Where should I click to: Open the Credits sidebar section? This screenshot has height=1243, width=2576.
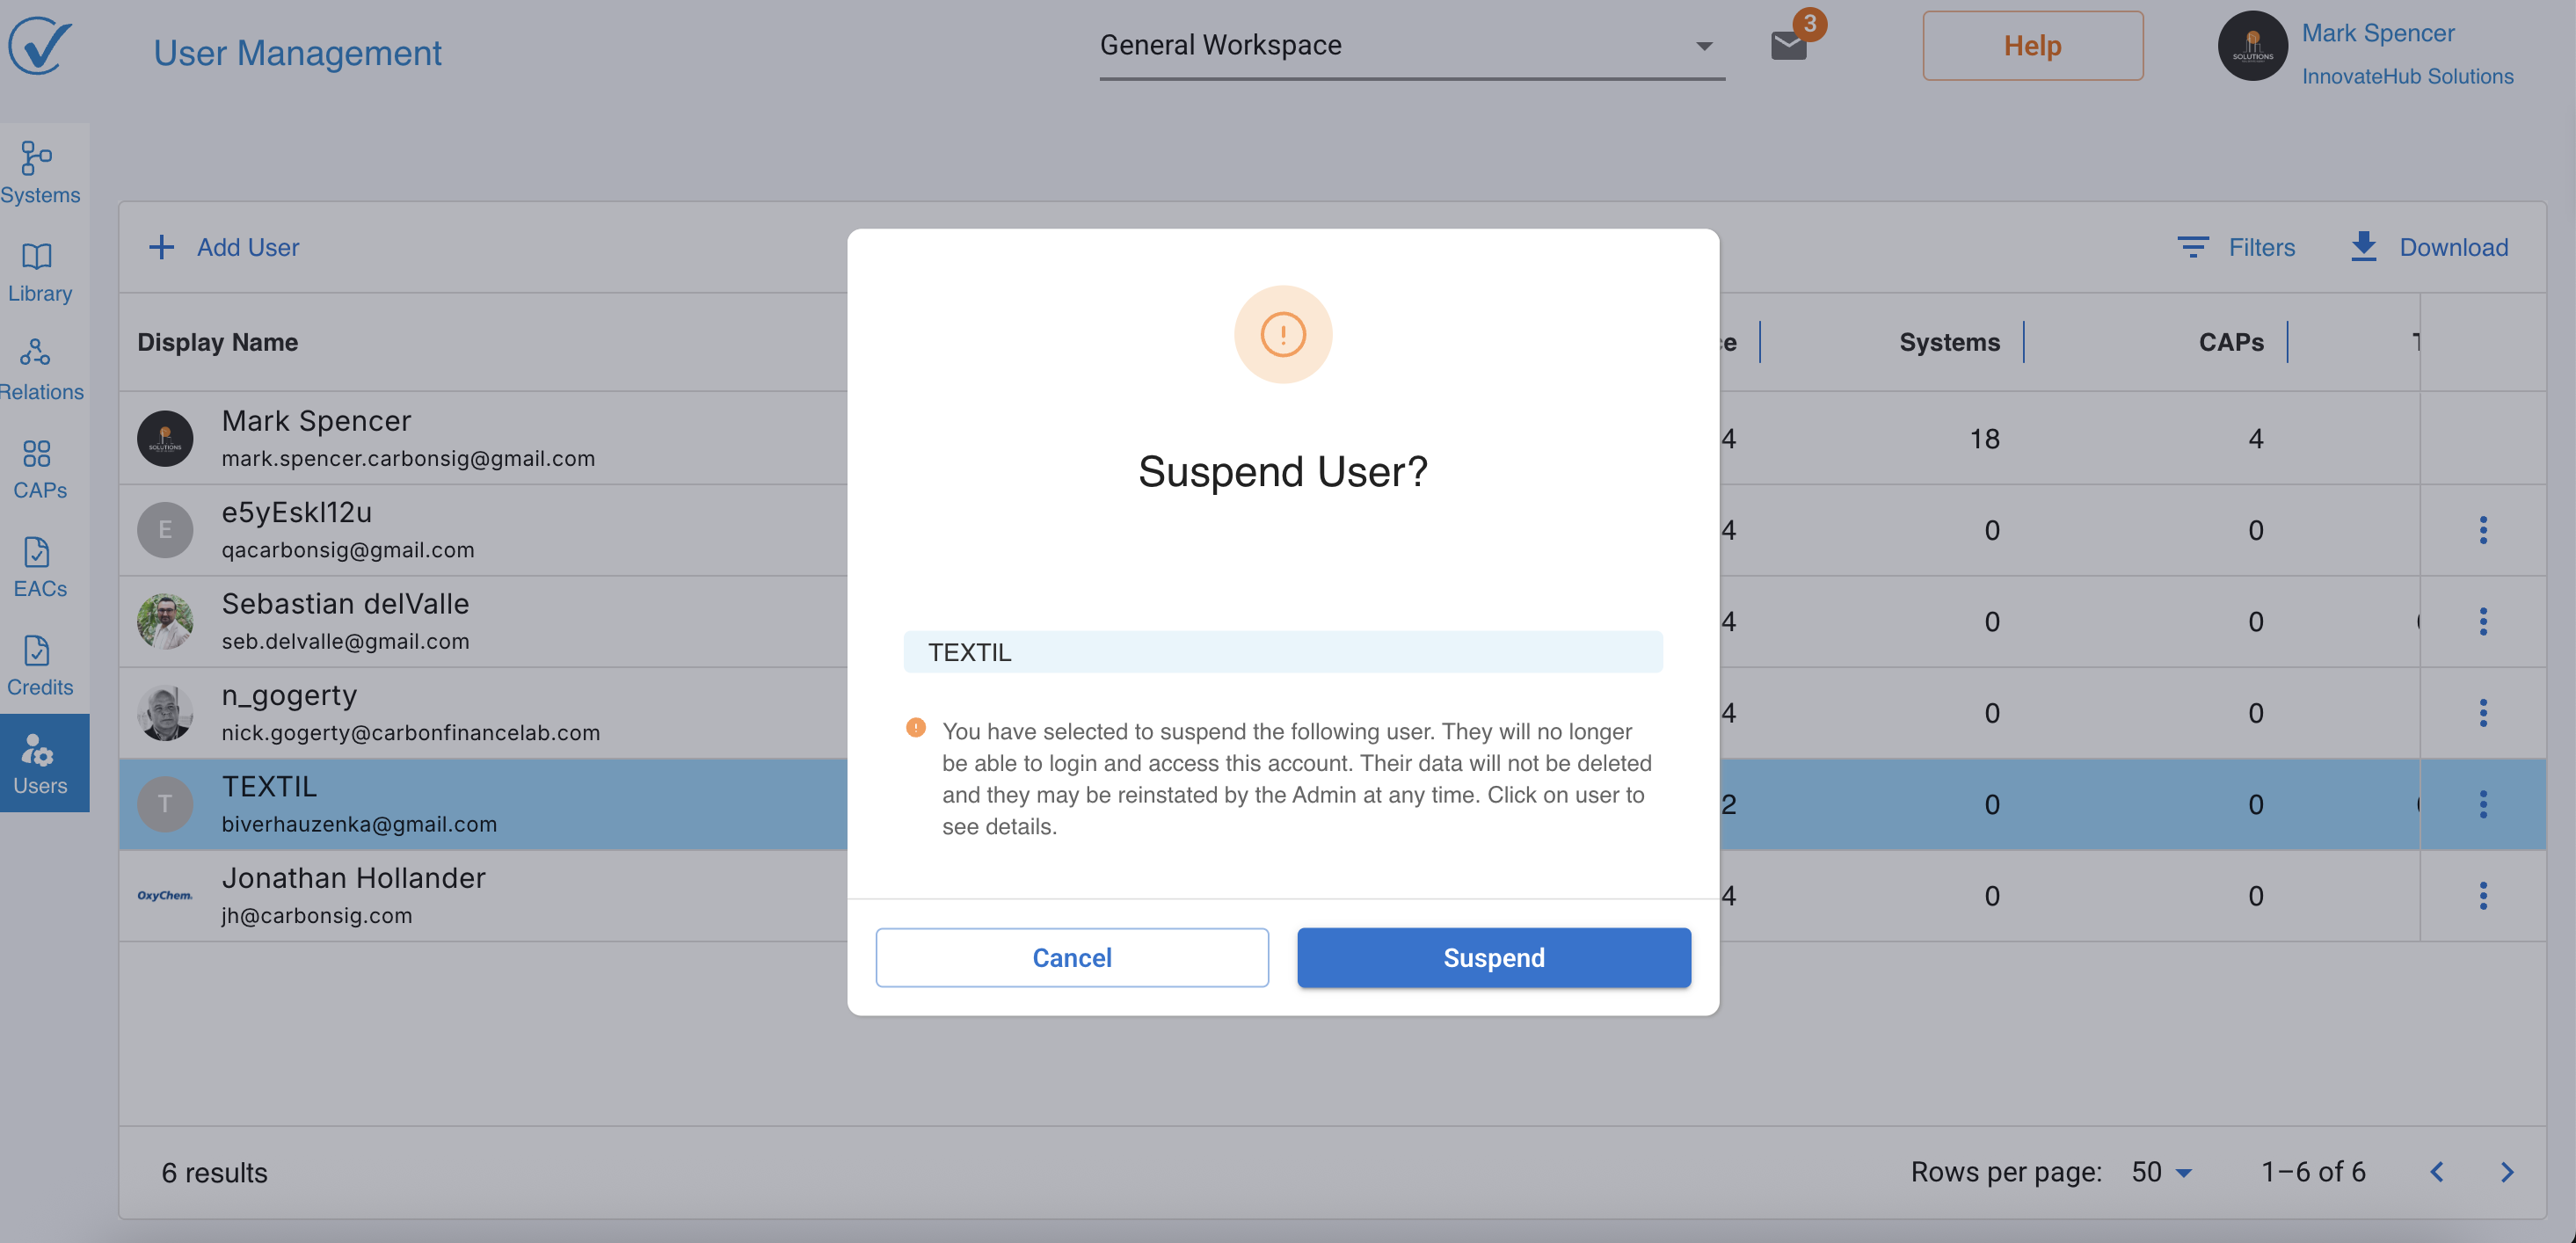40,665
